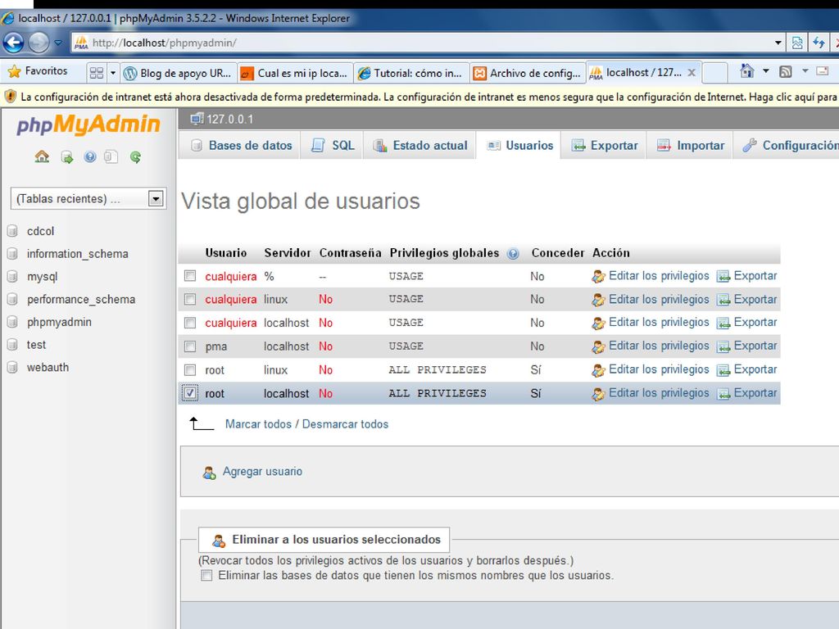The height and width of the screenshot is (629, 839).
Task: Click database icon next to webauth
Action: [x=12, y=368]
